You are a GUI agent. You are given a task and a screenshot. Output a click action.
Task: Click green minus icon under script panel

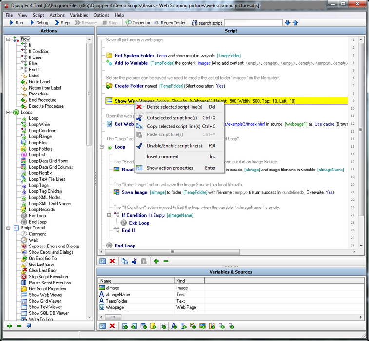pyautogui.click(x=166, y=261)
